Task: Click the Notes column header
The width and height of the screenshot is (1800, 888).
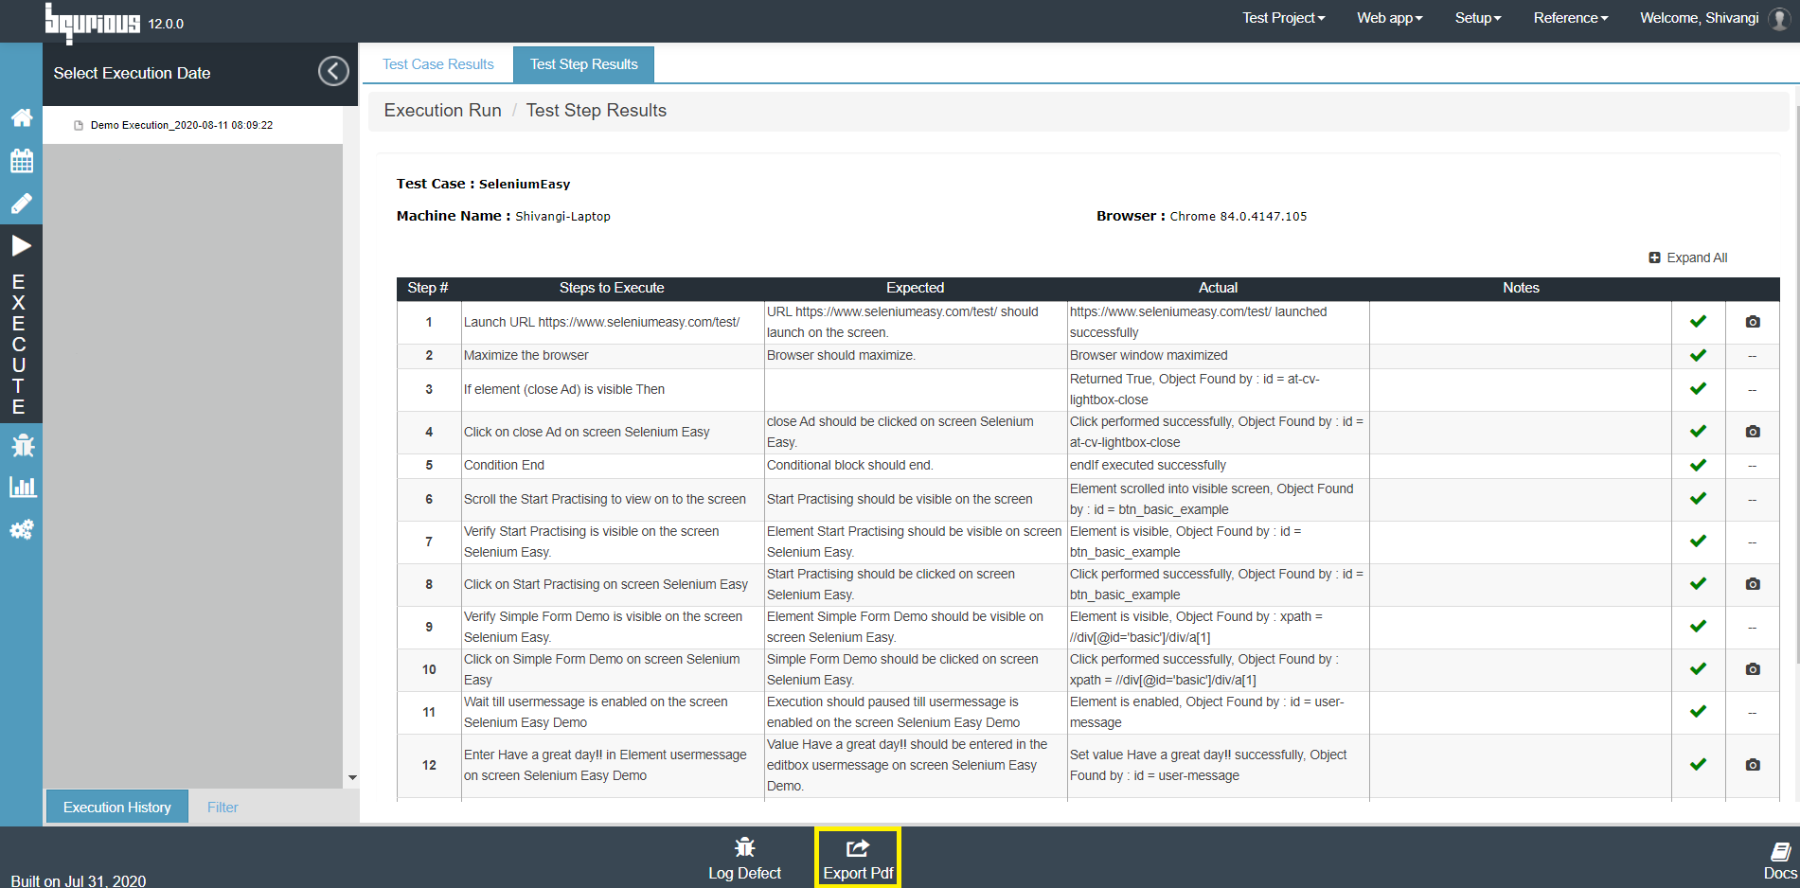Action: 1522,288
